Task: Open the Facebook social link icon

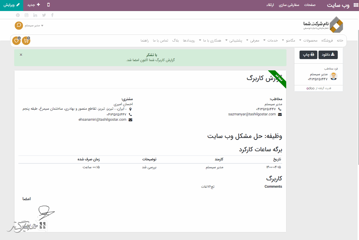Action: (x=52, y=15)
